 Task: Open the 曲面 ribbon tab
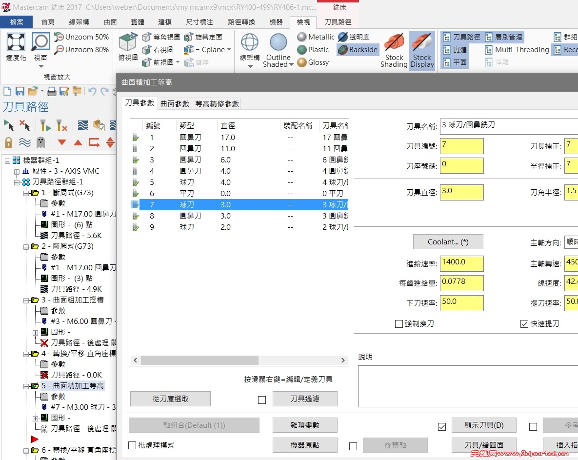tap(110, 22)
